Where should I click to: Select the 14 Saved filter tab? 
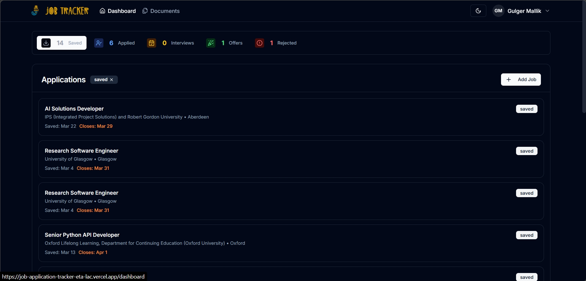click(62, 43)
